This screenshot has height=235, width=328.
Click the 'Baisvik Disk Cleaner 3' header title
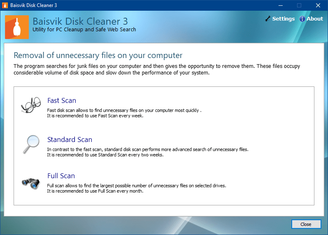(80, 21)
